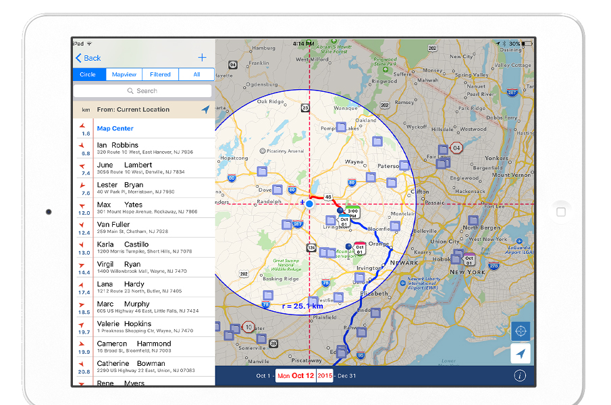Tap the navigation arrow icon on the map edge
611x405 pixels.
click(520, 352)
